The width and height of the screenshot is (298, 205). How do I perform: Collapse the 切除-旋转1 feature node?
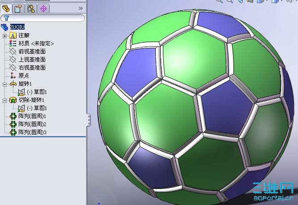point(4,100)
